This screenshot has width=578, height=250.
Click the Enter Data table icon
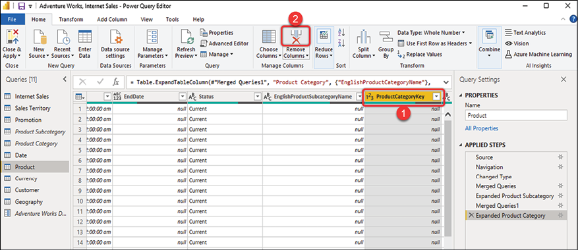pos(84,37)
